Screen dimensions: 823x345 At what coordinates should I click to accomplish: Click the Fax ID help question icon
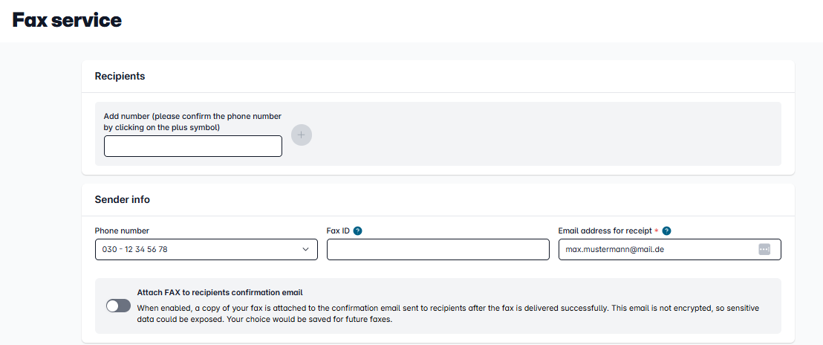point(358,230)
